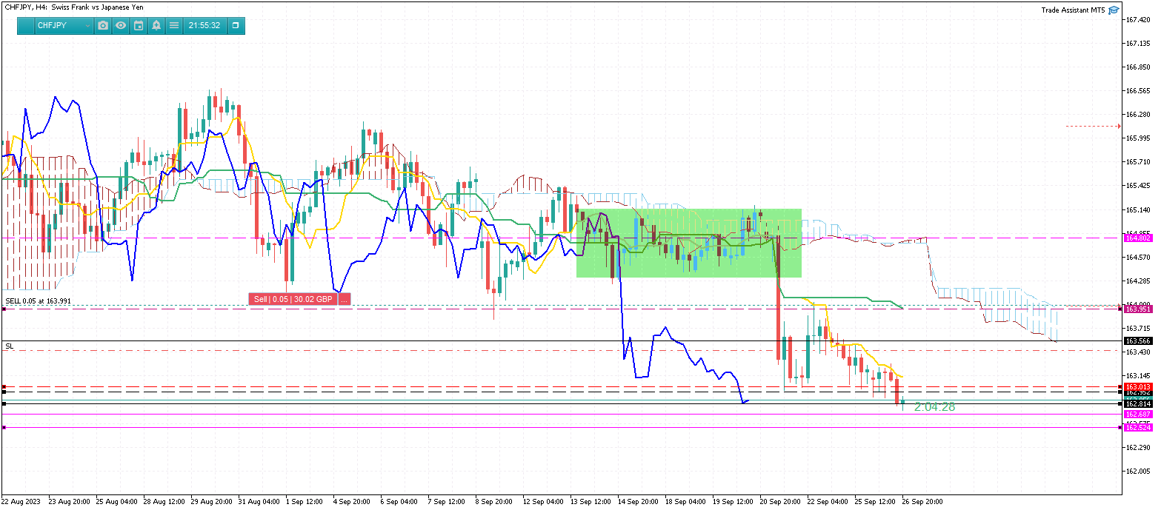Click the blank drag handle left of CHFJPY
Viewport: 1161px width, 510px height.
(x=26, y=25)
